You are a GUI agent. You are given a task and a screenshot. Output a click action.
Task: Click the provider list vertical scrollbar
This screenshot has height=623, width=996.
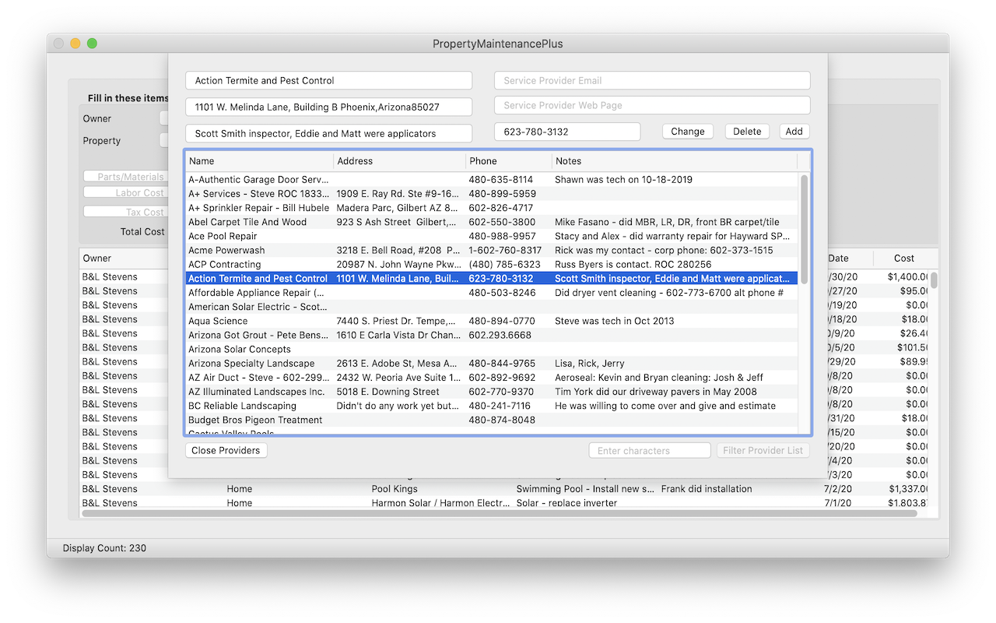click(x=804, y=230)
